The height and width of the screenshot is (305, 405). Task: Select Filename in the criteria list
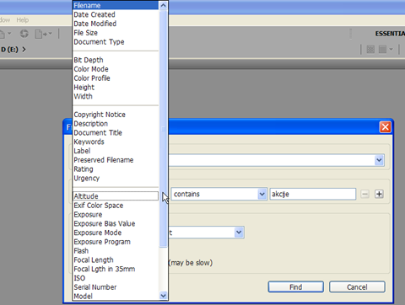(x=116, y=5)
